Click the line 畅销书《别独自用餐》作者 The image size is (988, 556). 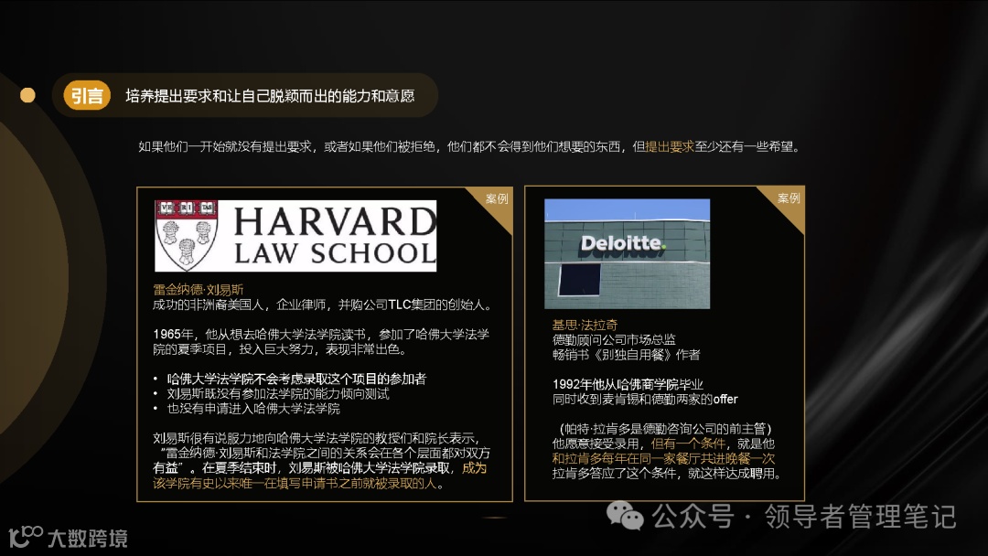[x=626, y=355]
